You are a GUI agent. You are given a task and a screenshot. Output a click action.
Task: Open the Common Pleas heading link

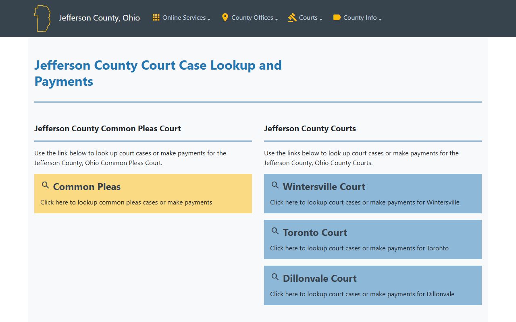pos(87,187)
